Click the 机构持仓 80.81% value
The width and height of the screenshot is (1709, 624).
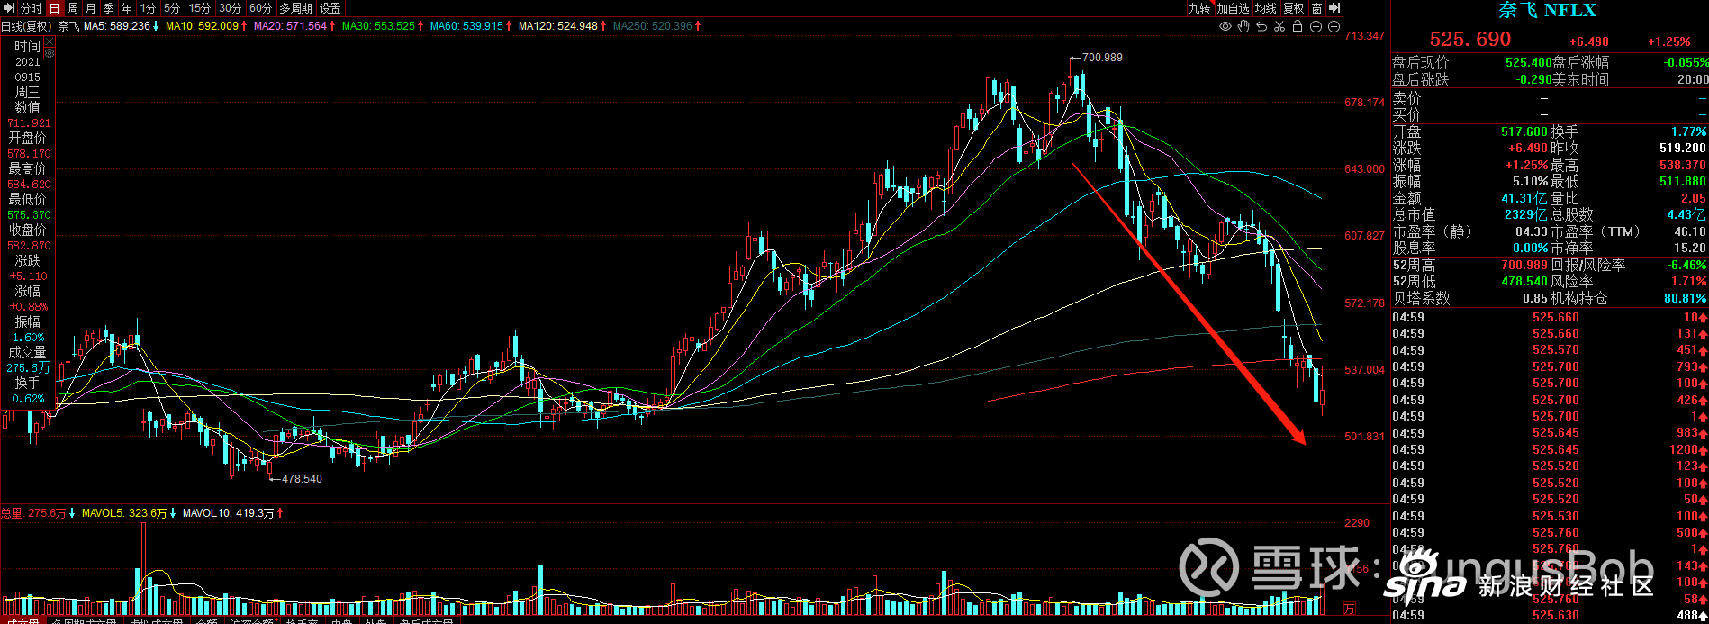tap(1685, 298)
